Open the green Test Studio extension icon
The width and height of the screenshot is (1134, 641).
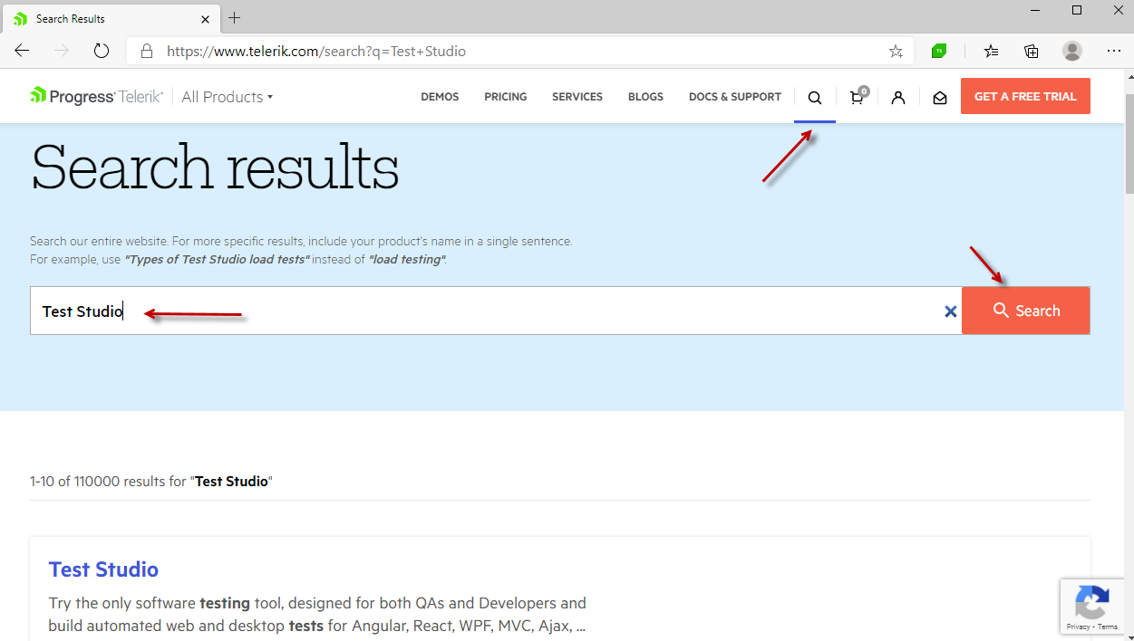[x=939, y=52]
